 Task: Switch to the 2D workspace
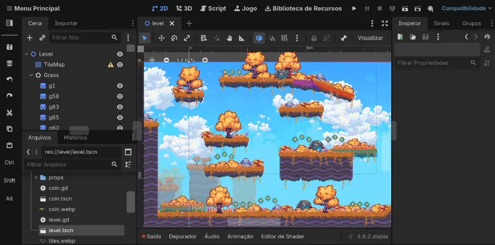pos(160,9)
